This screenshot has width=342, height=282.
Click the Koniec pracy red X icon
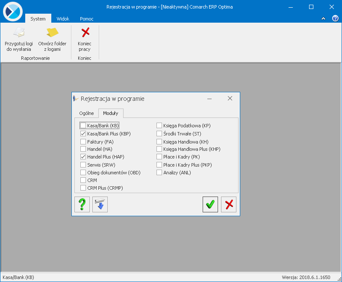click(85, 32)
